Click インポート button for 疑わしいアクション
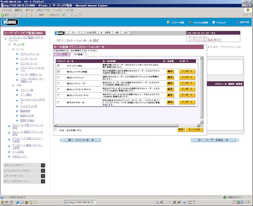253x206 pixels. pyautogui.click(x=187, y=77)
